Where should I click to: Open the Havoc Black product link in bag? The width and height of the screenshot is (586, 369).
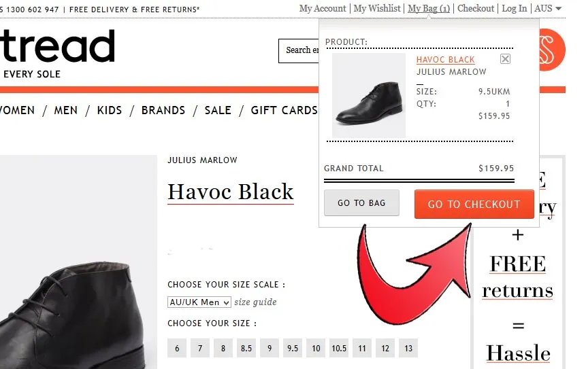pyautogui.click(x=446, y=60)
